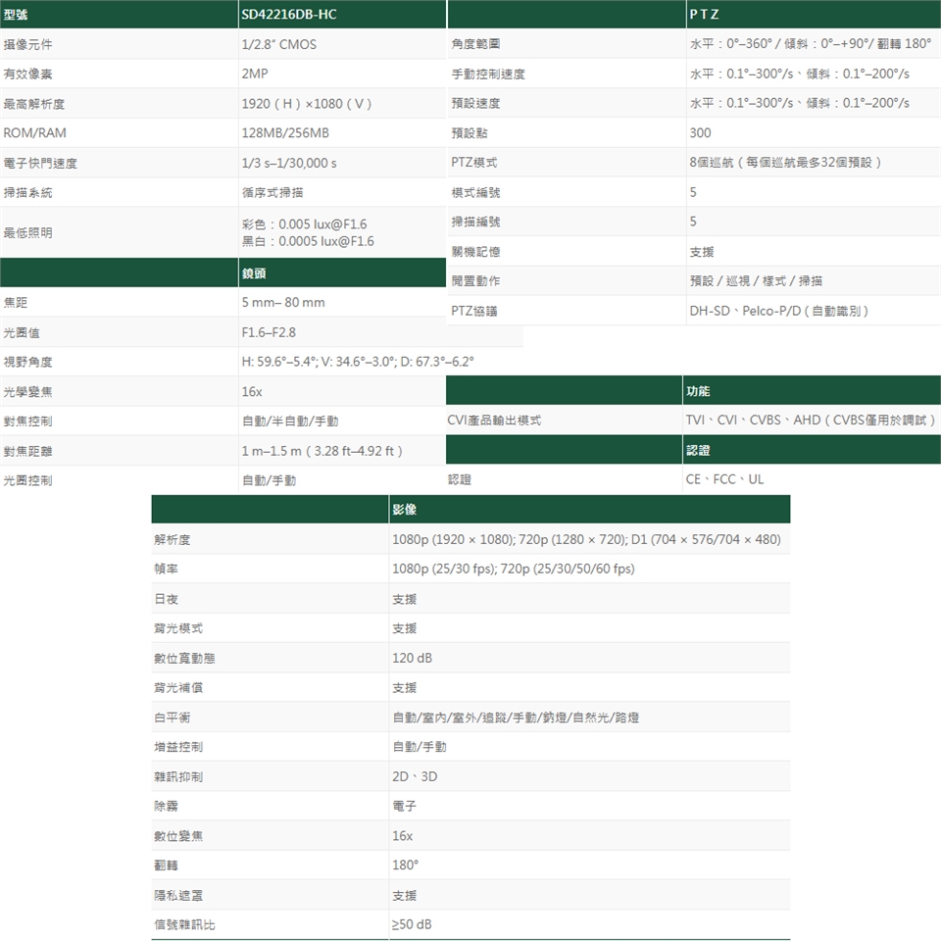The height and width of the screenshot is (941, 941).
Task: Select the 鏡頭 section header
Action: coord(254,272)
